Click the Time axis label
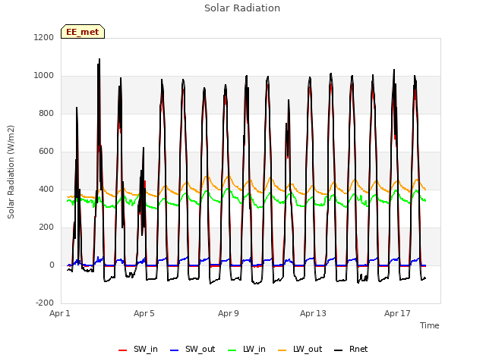 click(430, 325)
